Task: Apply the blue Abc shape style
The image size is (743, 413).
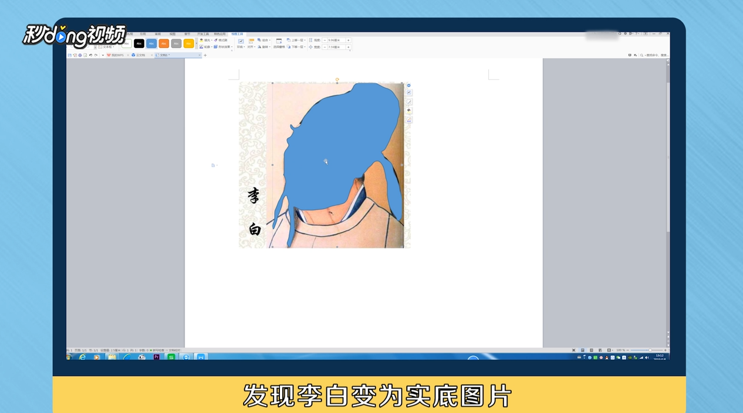Action: [x=151, y=43]
